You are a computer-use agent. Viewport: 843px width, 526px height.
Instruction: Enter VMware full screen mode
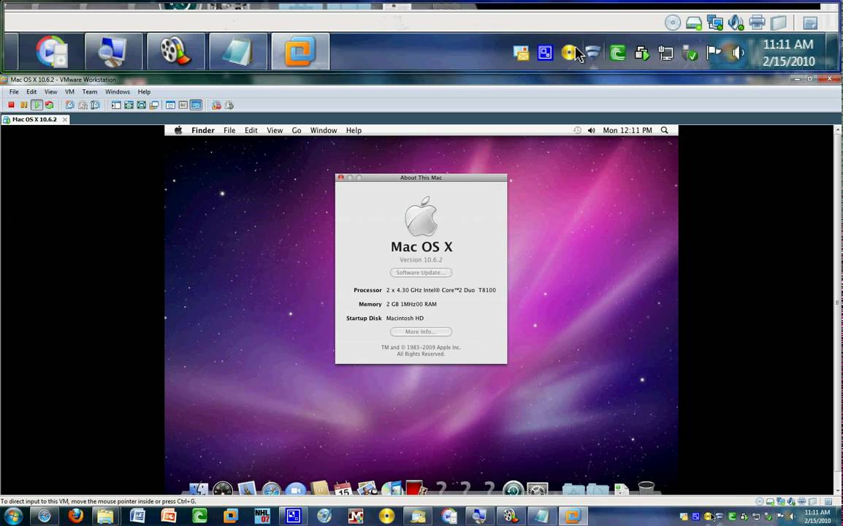click(x=141, y=105)
